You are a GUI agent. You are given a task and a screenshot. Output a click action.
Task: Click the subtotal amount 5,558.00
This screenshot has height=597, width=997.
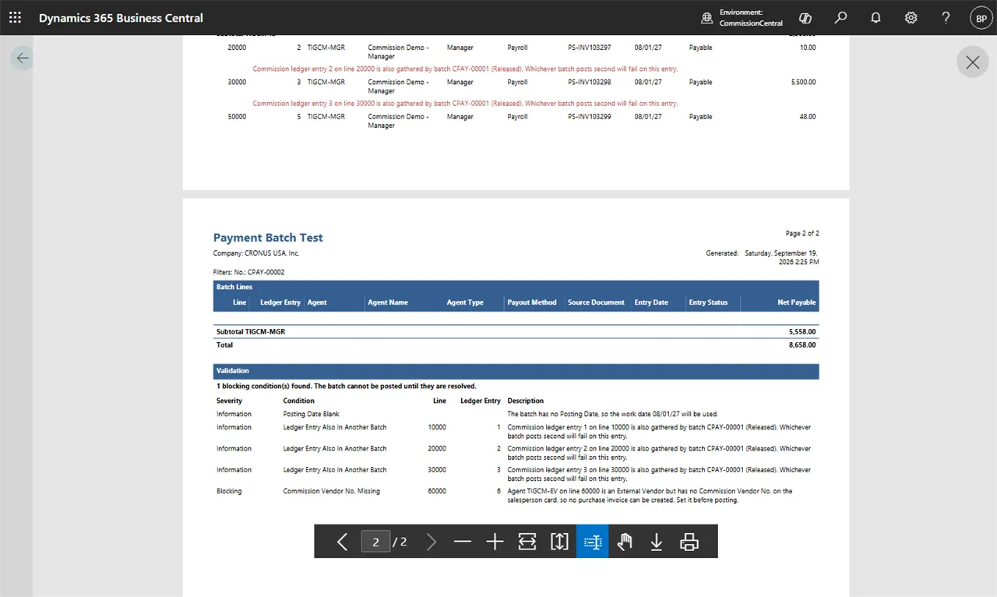pyautogui.click(x=801, y=332)
